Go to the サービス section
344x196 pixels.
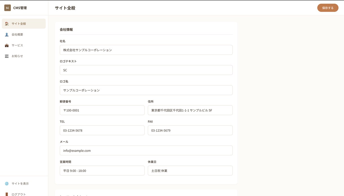click(24, 45)
